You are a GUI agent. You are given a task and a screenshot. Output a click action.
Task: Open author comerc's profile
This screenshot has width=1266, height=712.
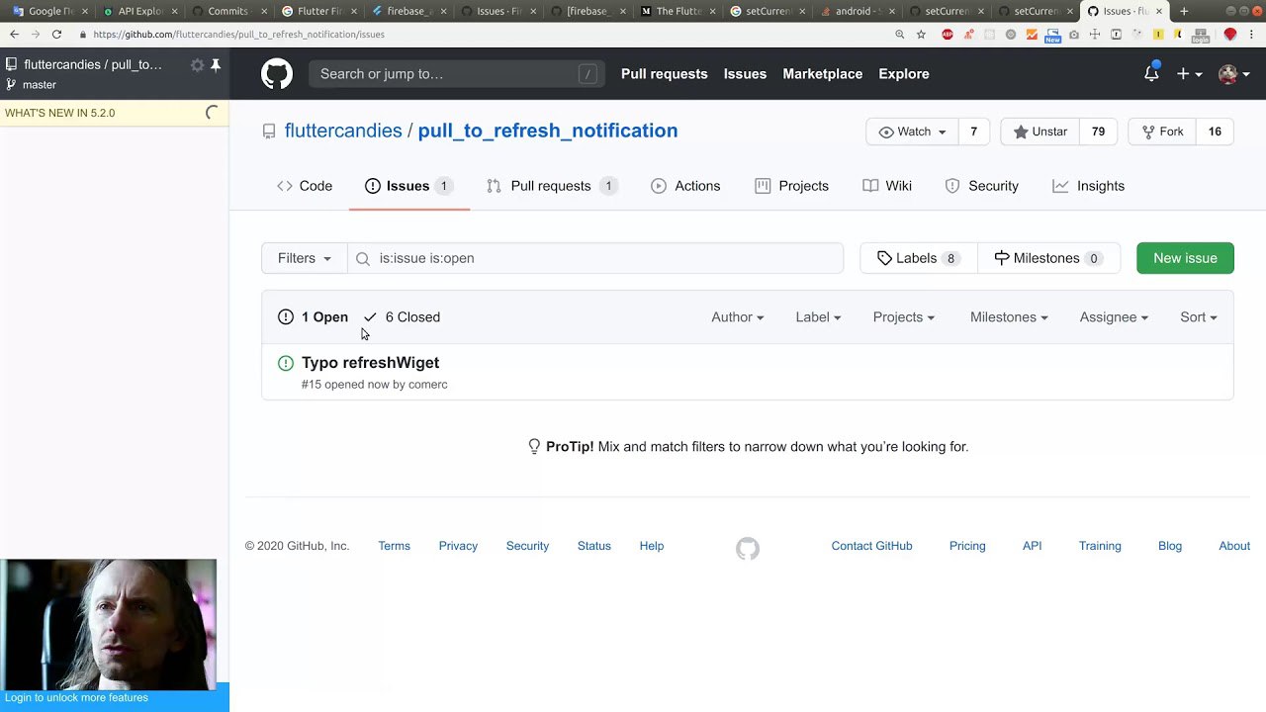[x=427, y=385]
